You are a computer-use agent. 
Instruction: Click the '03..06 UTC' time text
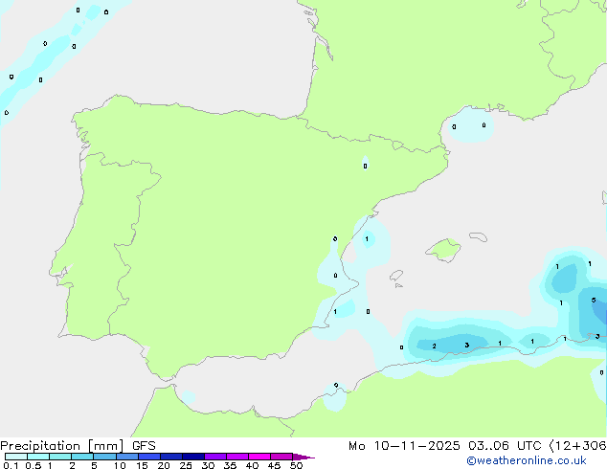click(504, 446)
